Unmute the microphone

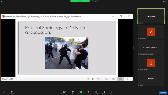(4, 92)
